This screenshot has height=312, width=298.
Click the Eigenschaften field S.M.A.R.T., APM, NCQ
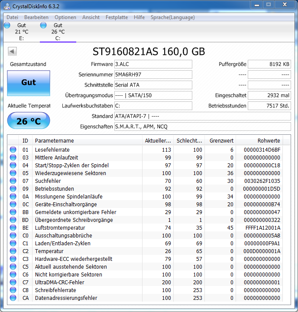[x=203, y=127]
